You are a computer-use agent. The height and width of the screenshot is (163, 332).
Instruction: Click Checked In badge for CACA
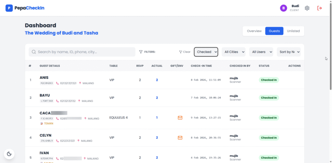coord(269,118)
